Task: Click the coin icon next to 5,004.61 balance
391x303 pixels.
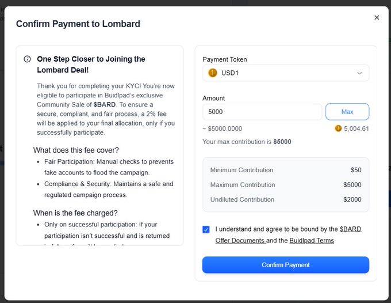Action: [338, 128]
